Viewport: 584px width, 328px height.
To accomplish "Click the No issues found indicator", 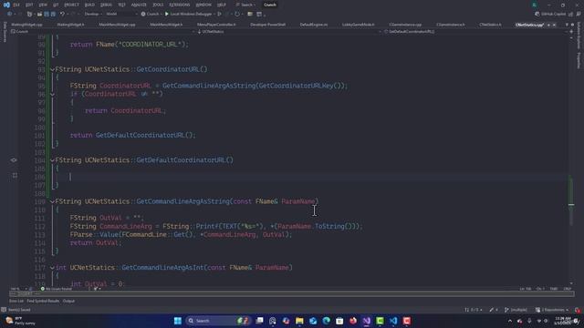I will (x=57, y=289).
